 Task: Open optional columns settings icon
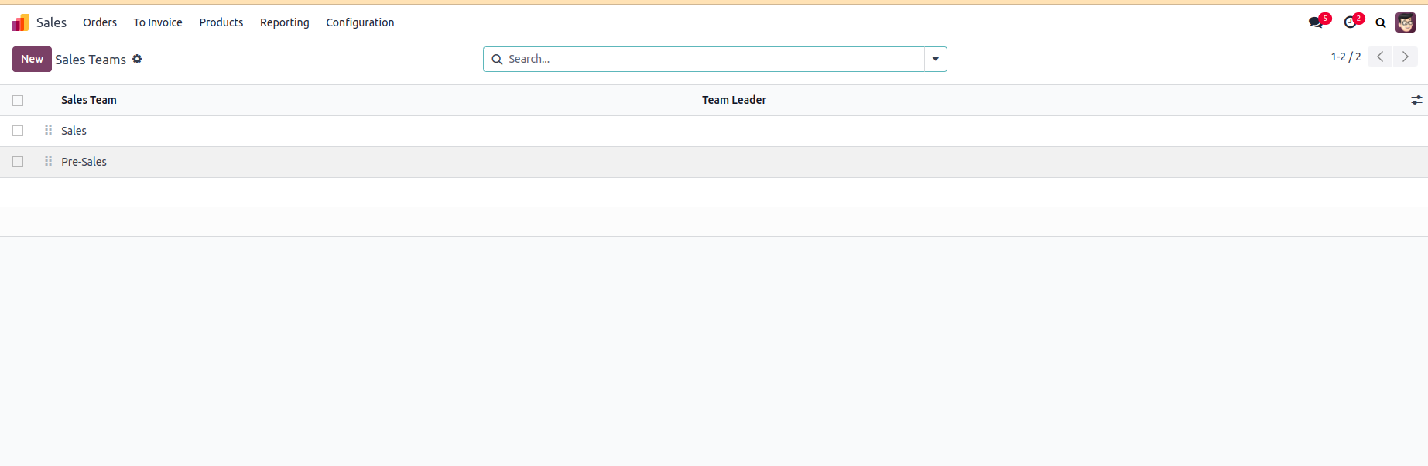1416,100
